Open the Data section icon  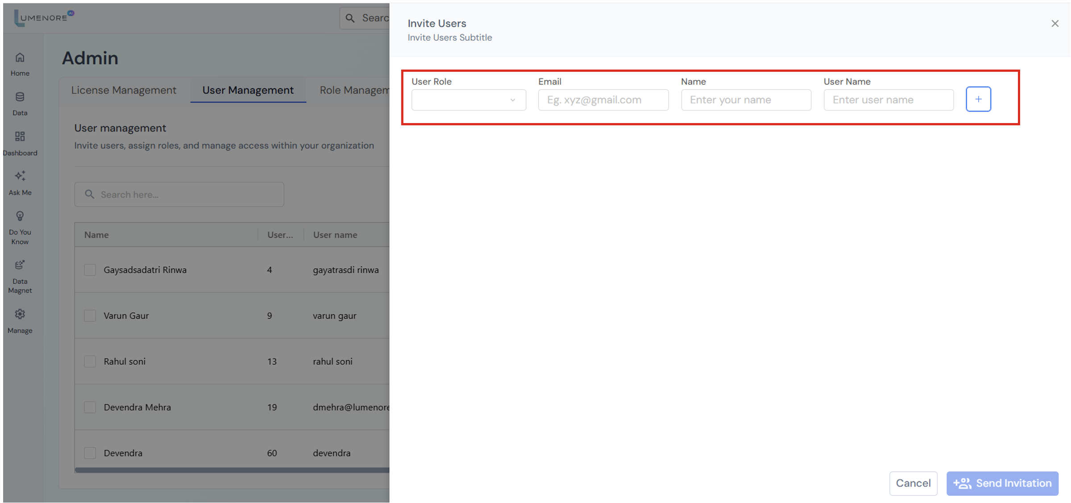[20, 97]
